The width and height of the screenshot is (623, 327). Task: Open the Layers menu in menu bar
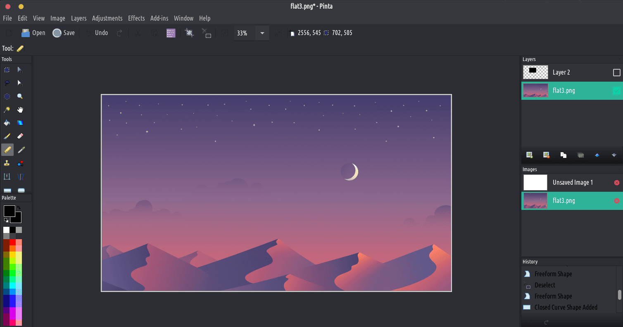click(x=78, y=18)
